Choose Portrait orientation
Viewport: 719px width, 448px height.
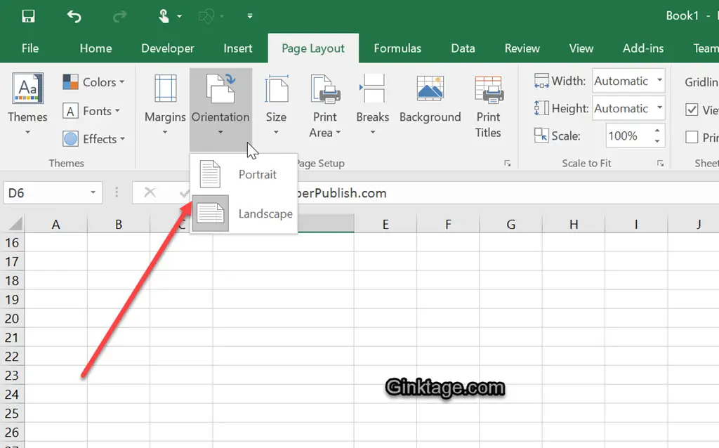pos(244,174)
